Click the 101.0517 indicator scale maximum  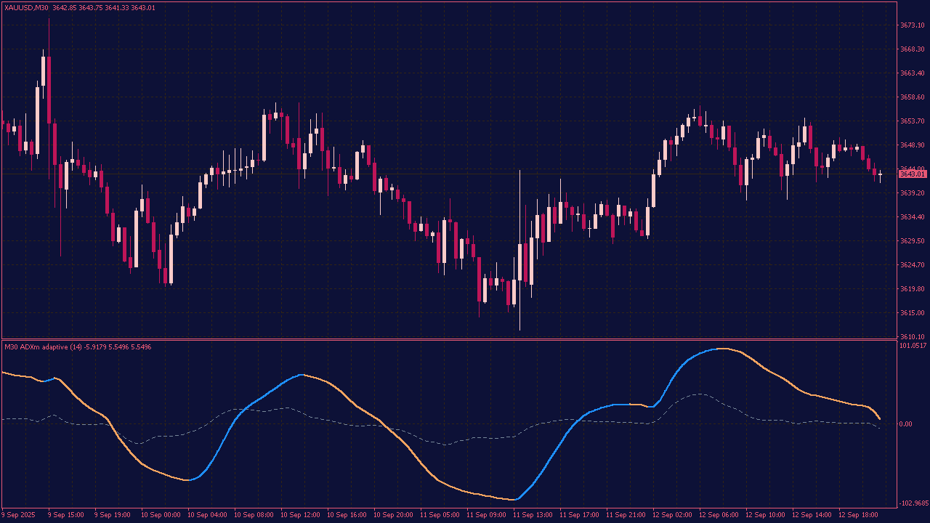pos(913,346)
